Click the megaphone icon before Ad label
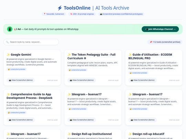 tap(15, 29)
